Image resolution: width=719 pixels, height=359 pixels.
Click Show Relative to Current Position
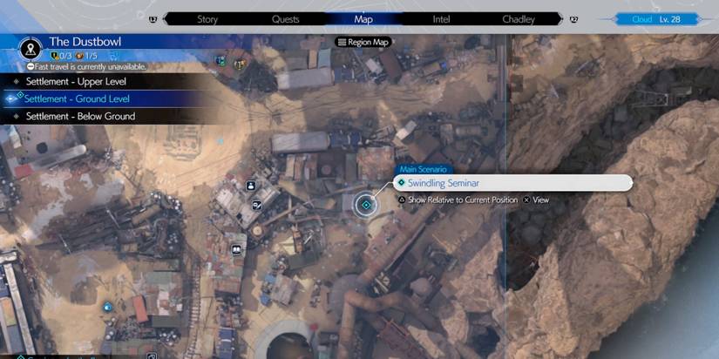458,200
